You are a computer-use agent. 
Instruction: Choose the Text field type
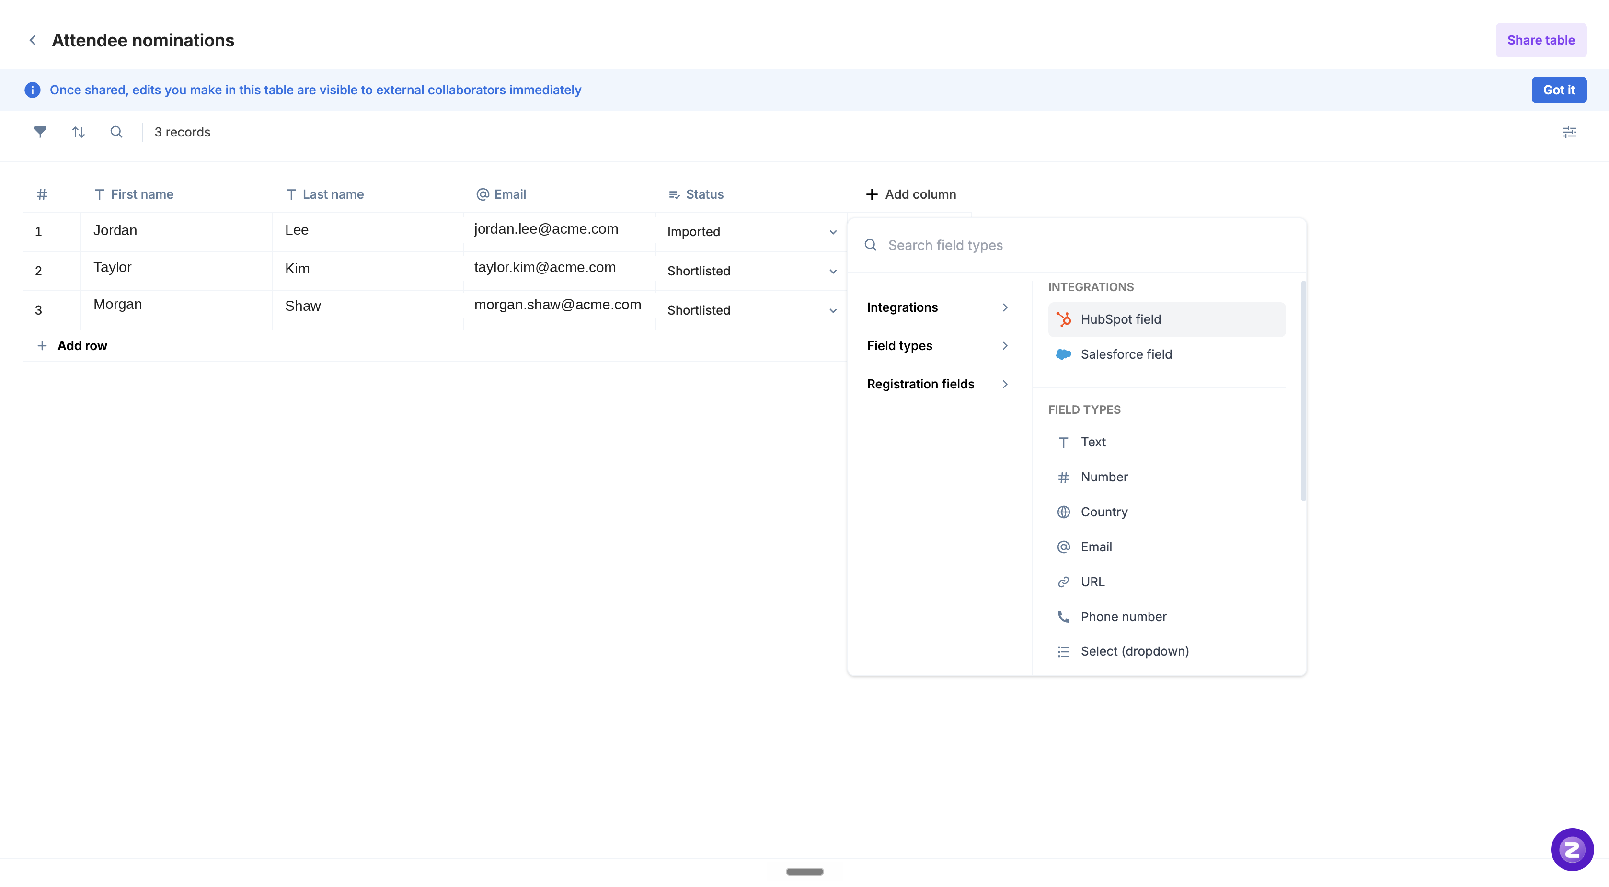pos(1167,442)
